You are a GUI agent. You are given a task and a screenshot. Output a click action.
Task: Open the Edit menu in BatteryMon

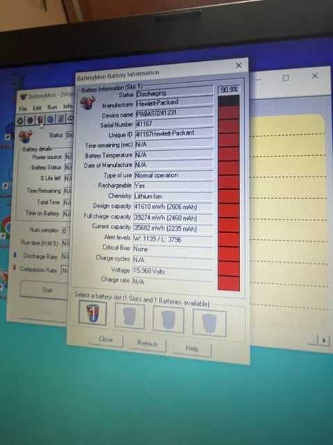(x=37, y=108)
